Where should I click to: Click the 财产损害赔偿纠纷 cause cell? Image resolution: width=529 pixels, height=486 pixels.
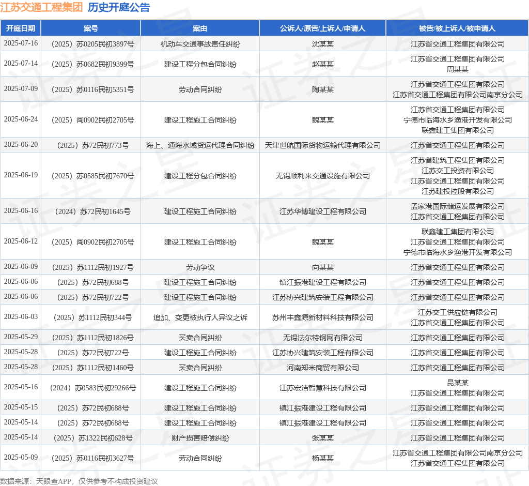coord(200,438)
